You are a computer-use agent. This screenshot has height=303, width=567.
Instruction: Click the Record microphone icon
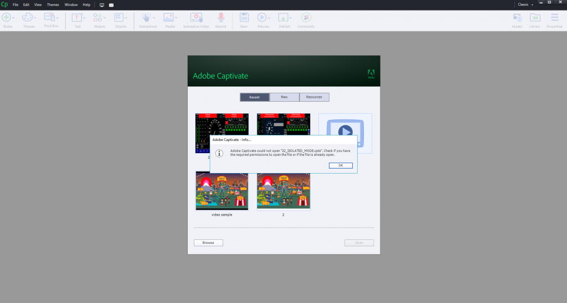tap(220, 18)
